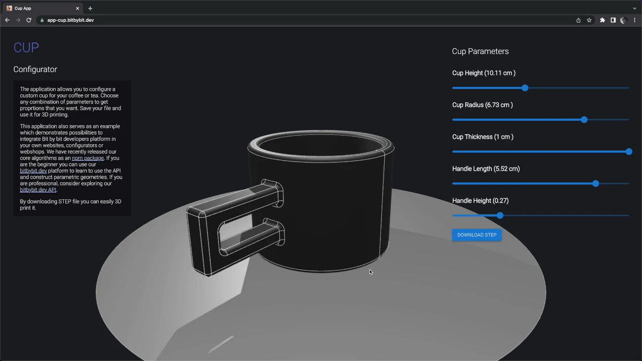Viewport: 642px width, 361px height.
Task: Click the 'Handle Height (0.27)' label
Action: coord(480,200)
